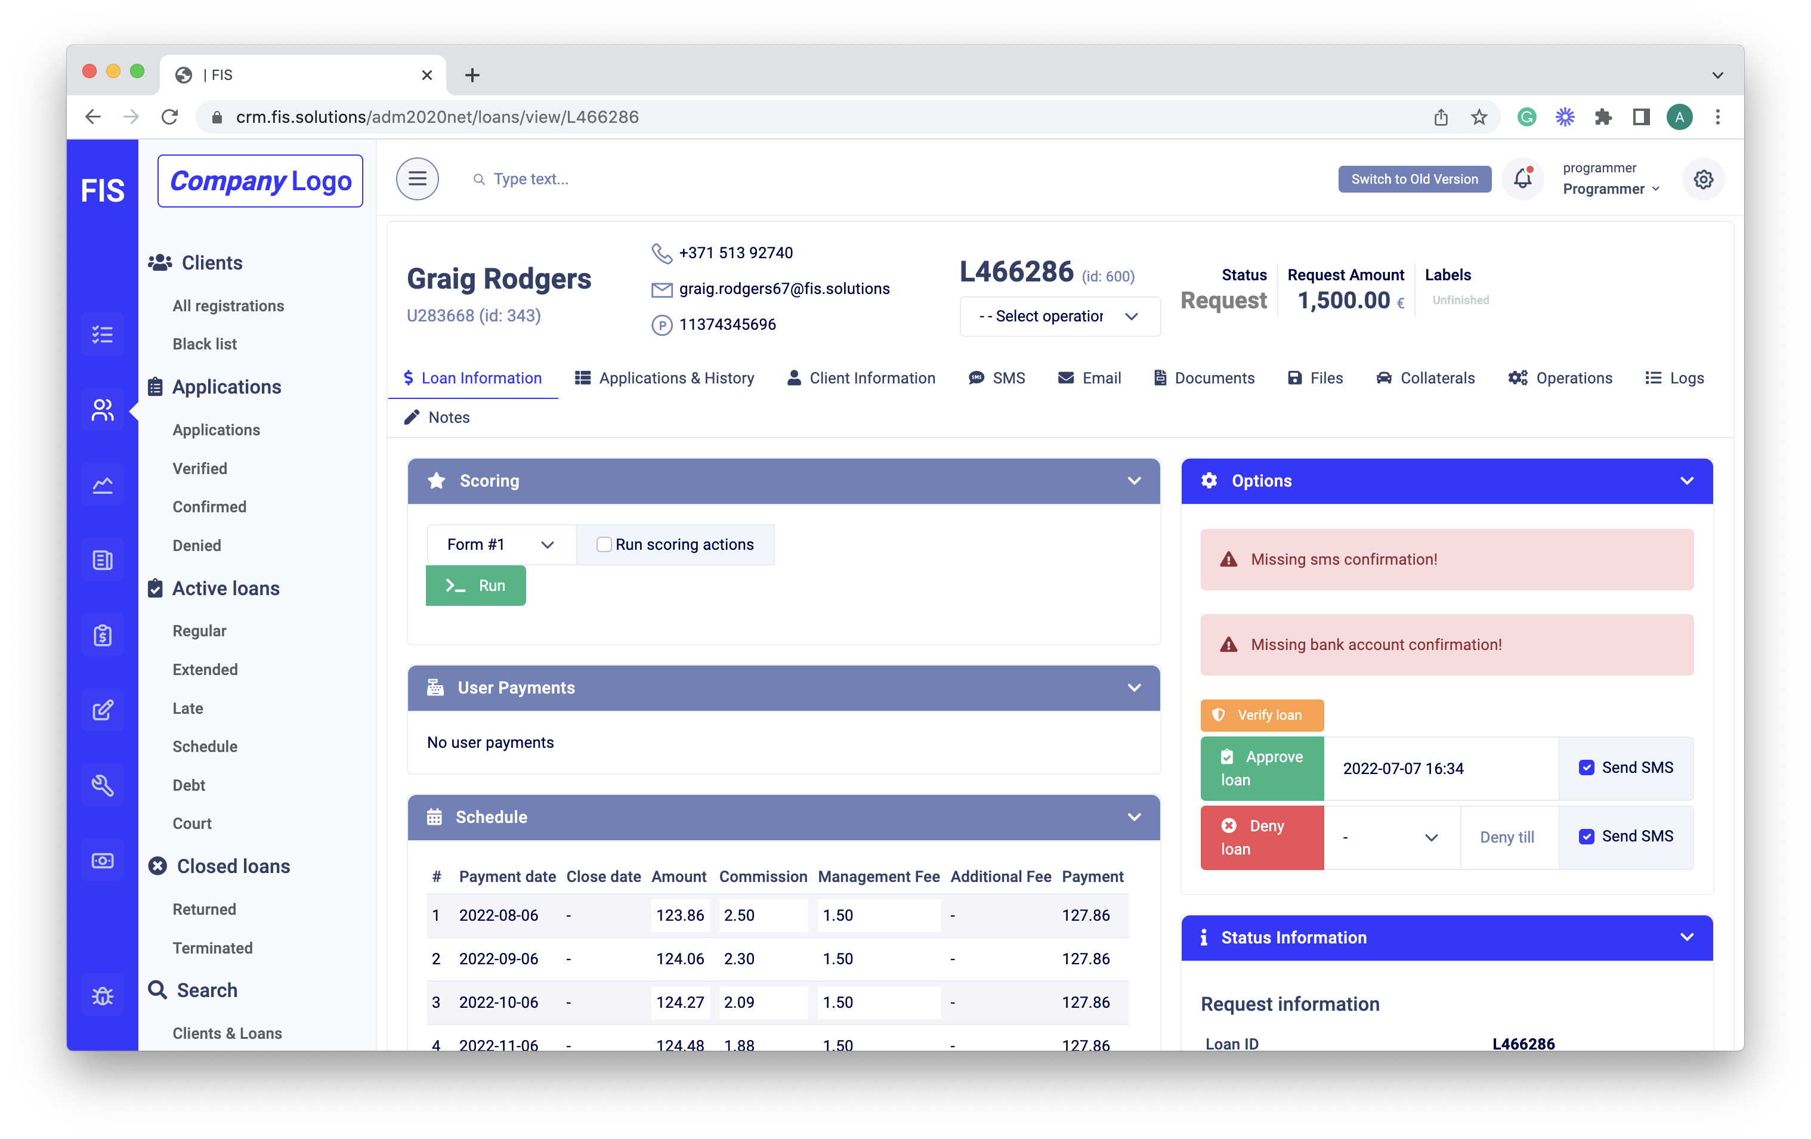Collapse the Options panel

tap(1688, 481)
